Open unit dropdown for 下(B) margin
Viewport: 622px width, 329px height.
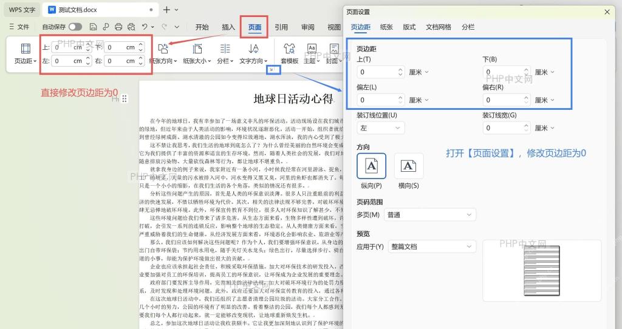545,72
